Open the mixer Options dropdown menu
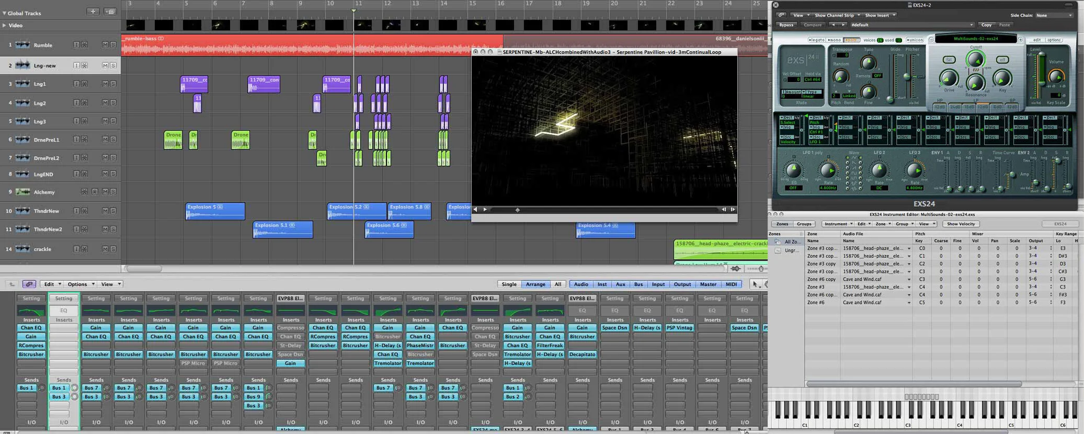1084x434 pixels. pyautogui.click(x=81, y=284)
